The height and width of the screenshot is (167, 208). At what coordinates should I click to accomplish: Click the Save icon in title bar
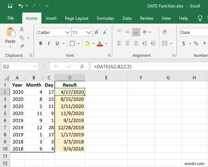point(10,6)
